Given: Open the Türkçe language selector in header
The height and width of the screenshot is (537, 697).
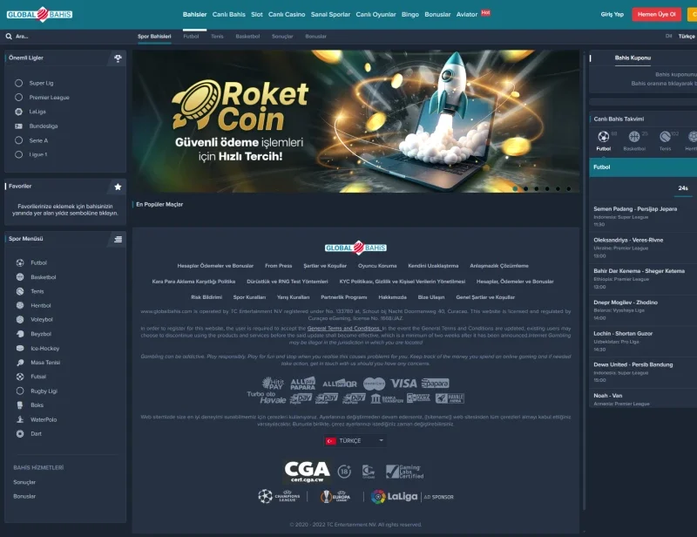Looking at the screenshot, I should tap(687, 37).
